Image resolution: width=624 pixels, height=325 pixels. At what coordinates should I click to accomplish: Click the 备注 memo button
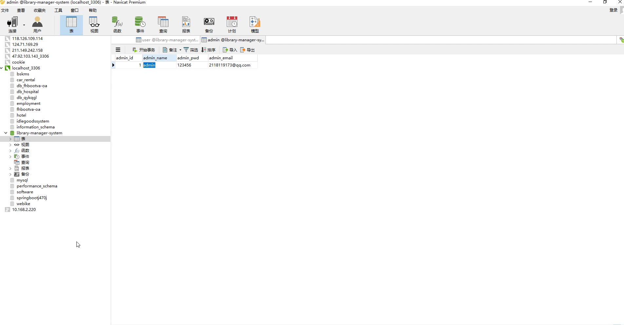pyautogui.click(x=170, y=50)
